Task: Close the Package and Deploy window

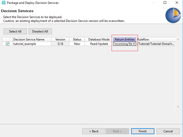Action: click(x=177, y=3)
